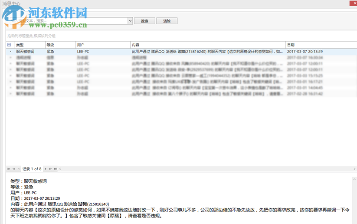This screenshot has height=224, width=357.
Task: Select the 紧急 level cell in the first row
Action: (60, 52)
